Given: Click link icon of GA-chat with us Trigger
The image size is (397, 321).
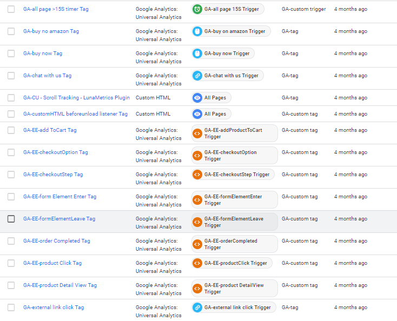Looking at the screenshot, I should pyautogui.click(x=197, y=76).
